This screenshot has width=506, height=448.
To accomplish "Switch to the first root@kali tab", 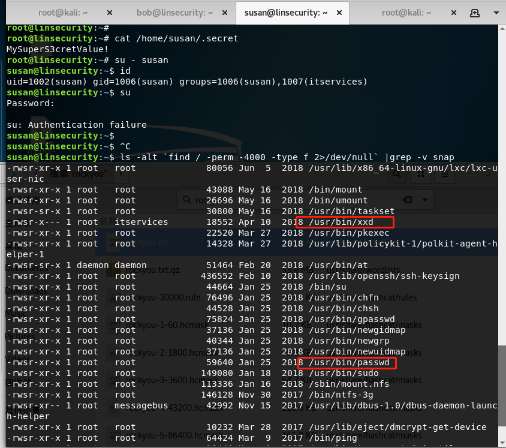I will [x=63, y=13].
